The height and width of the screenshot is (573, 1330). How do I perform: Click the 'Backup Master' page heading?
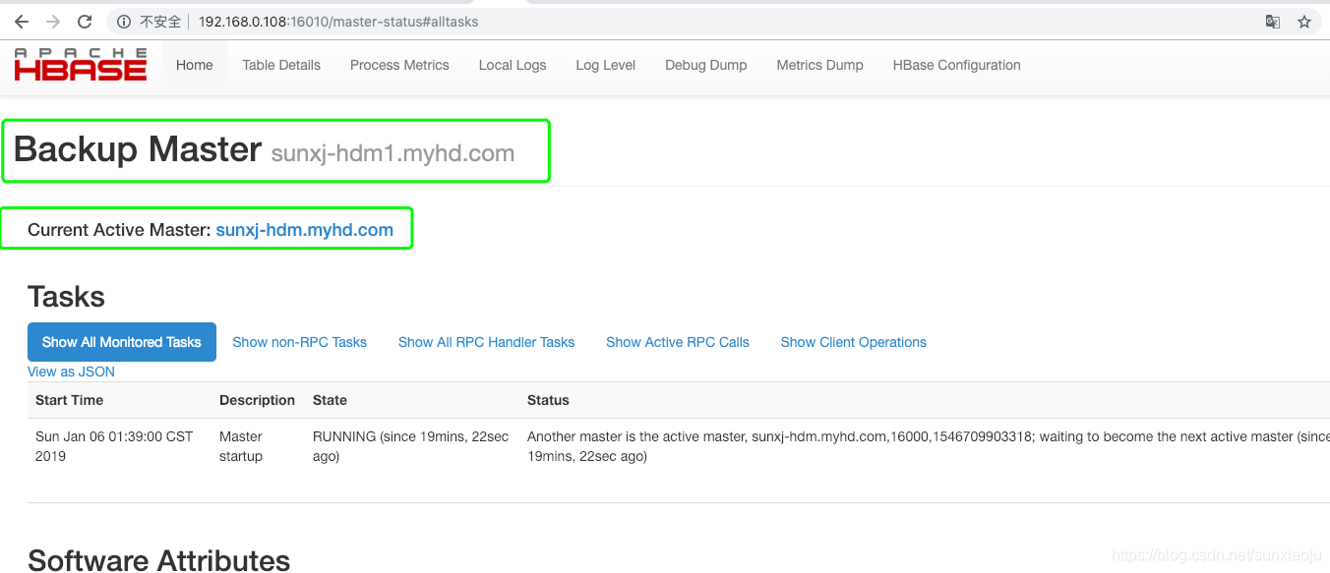(138, 149)
